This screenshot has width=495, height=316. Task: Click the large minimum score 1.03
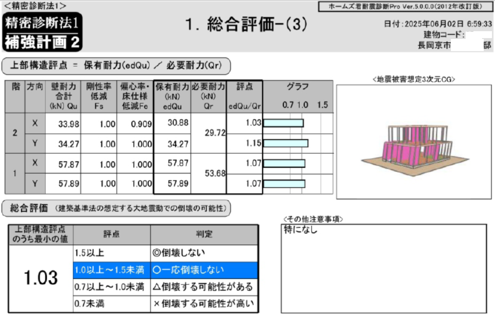click(x=40, y=278)
